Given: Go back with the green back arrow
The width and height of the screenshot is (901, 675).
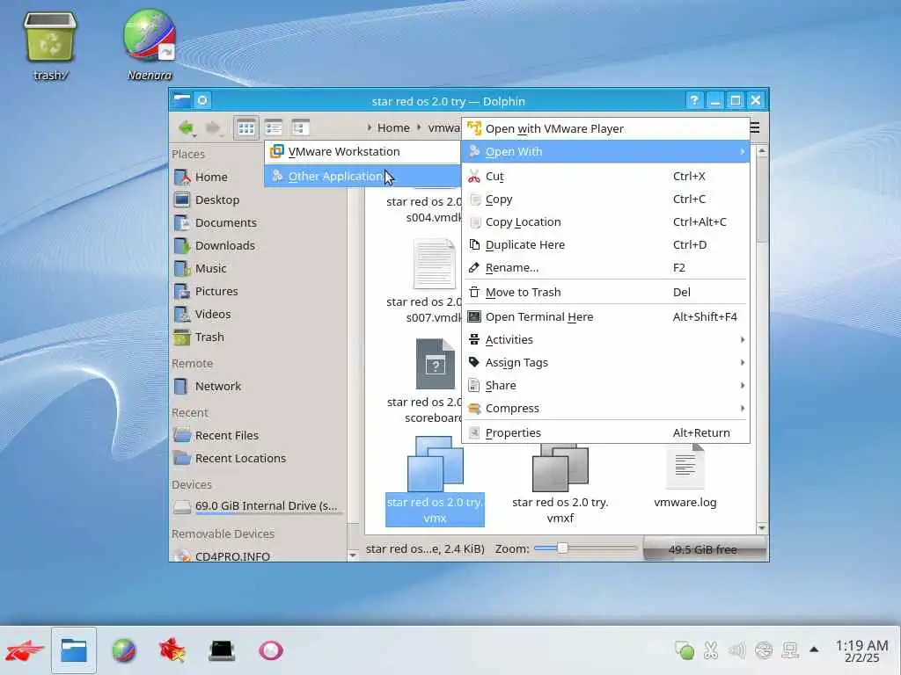Looking at the screenshot, I should [187, 127].
